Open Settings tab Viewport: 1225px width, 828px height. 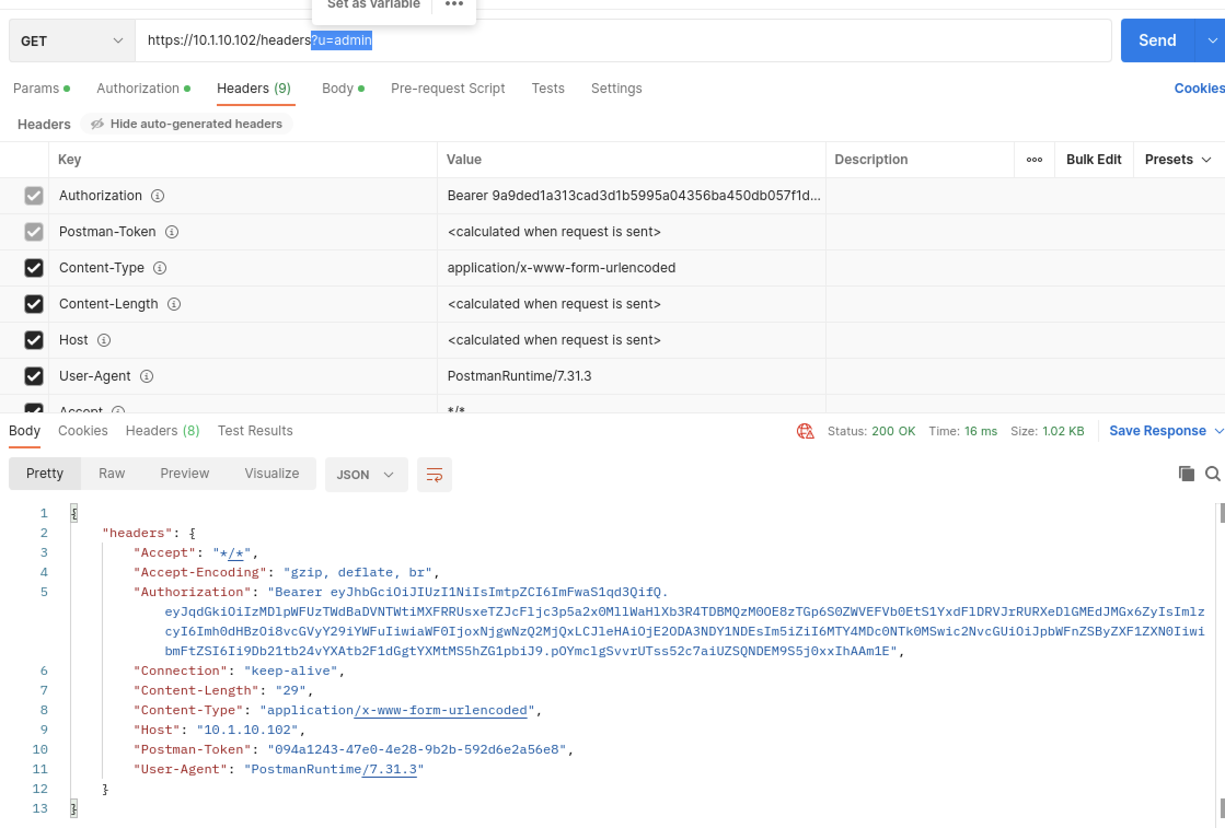click(x=616, y=89)
